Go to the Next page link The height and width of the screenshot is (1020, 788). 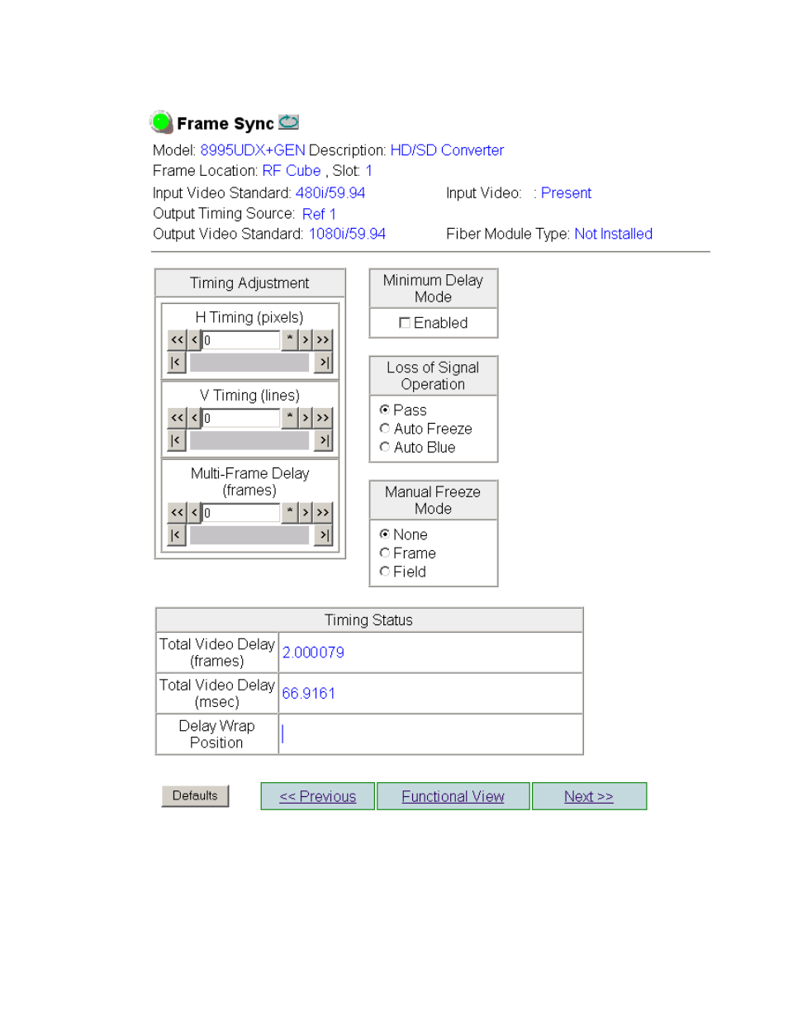coord(589,797)
